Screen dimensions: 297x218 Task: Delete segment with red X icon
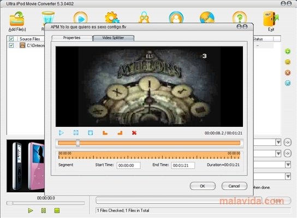click(x=134, y=133)
